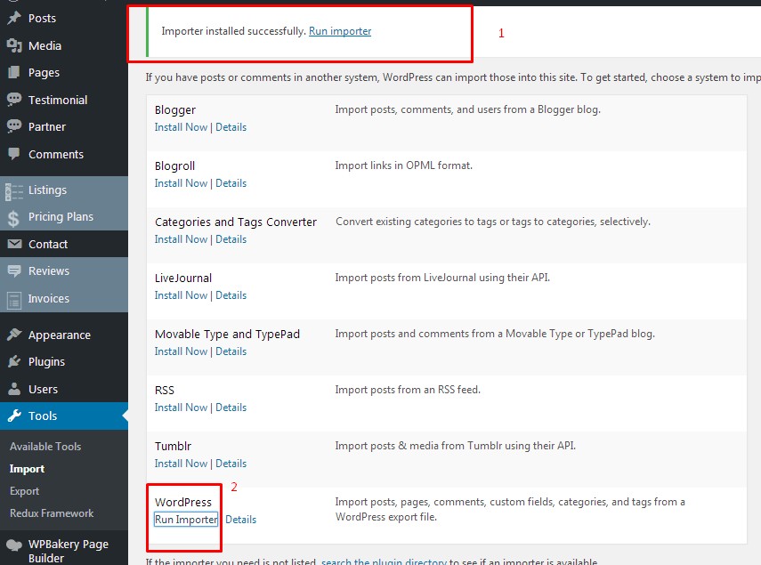Click the Plugins plug icon
Viewport: 761px width, 565px height.
click(x=14, y=362)
